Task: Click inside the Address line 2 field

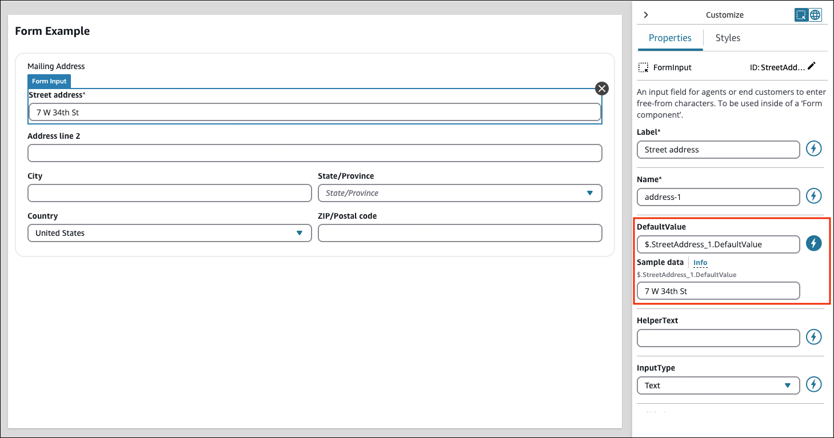Action: coord(314,153)
